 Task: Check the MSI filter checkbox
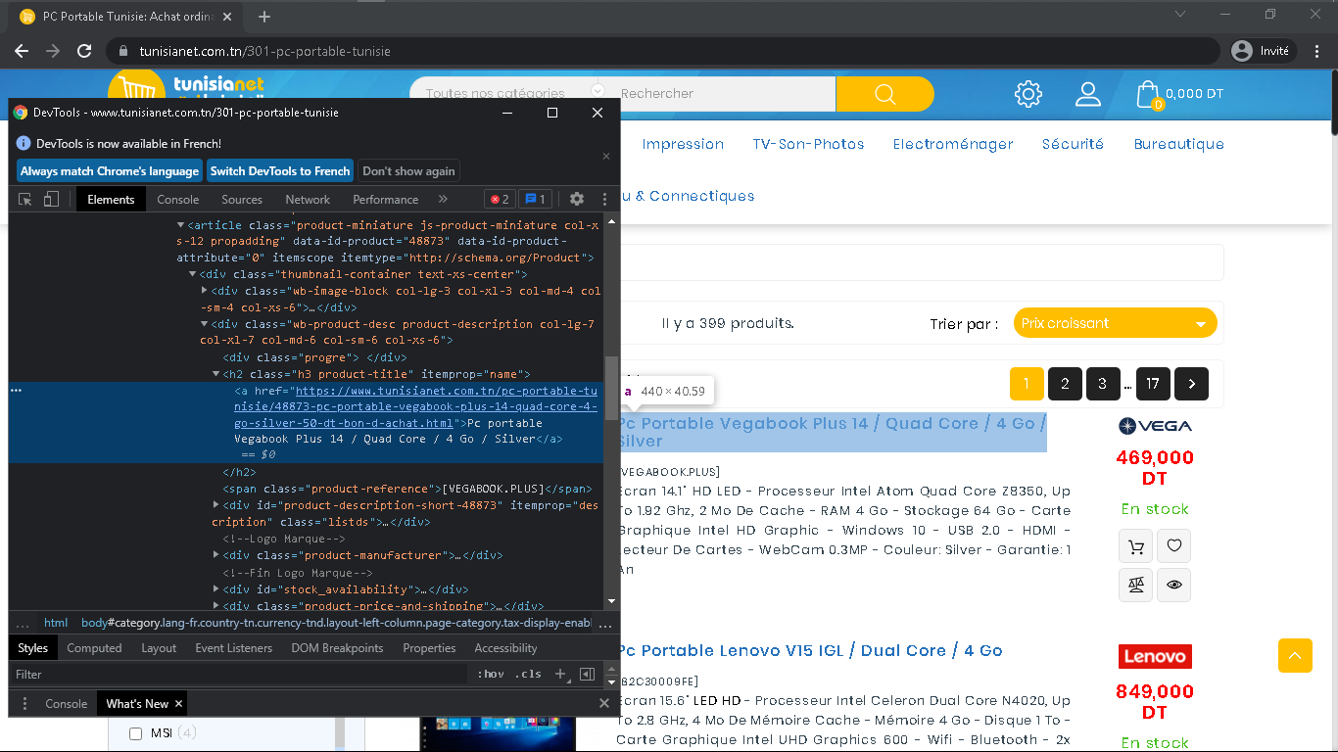[x=136, y=733]
